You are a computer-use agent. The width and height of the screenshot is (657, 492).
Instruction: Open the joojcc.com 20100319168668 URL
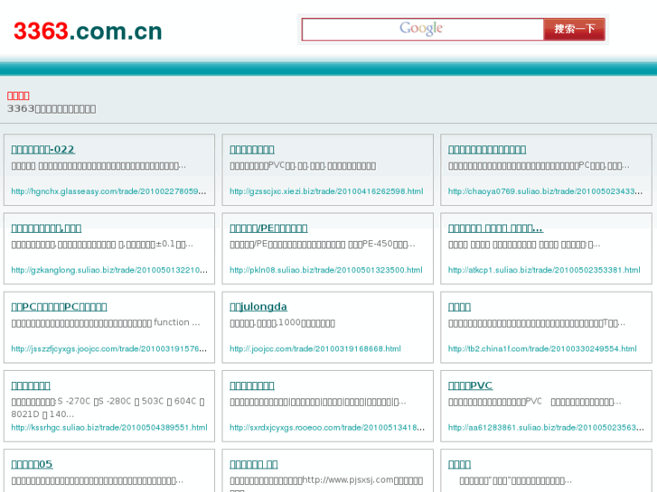click(x=315, y=348)
